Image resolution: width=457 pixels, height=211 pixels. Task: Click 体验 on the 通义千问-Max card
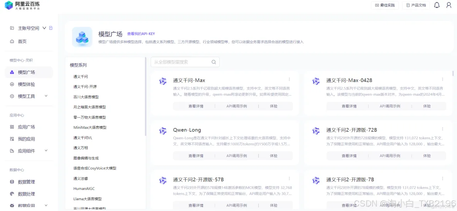coord(274,106)
